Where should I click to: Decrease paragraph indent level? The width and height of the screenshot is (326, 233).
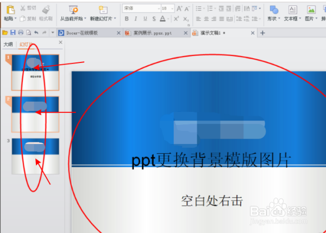pos(221,9)
